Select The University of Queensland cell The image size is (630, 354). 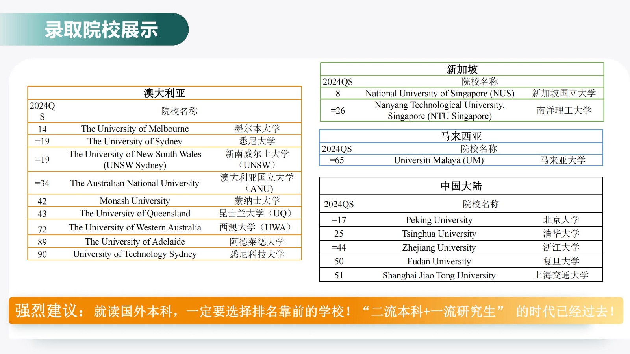click(x=135, y=213)
